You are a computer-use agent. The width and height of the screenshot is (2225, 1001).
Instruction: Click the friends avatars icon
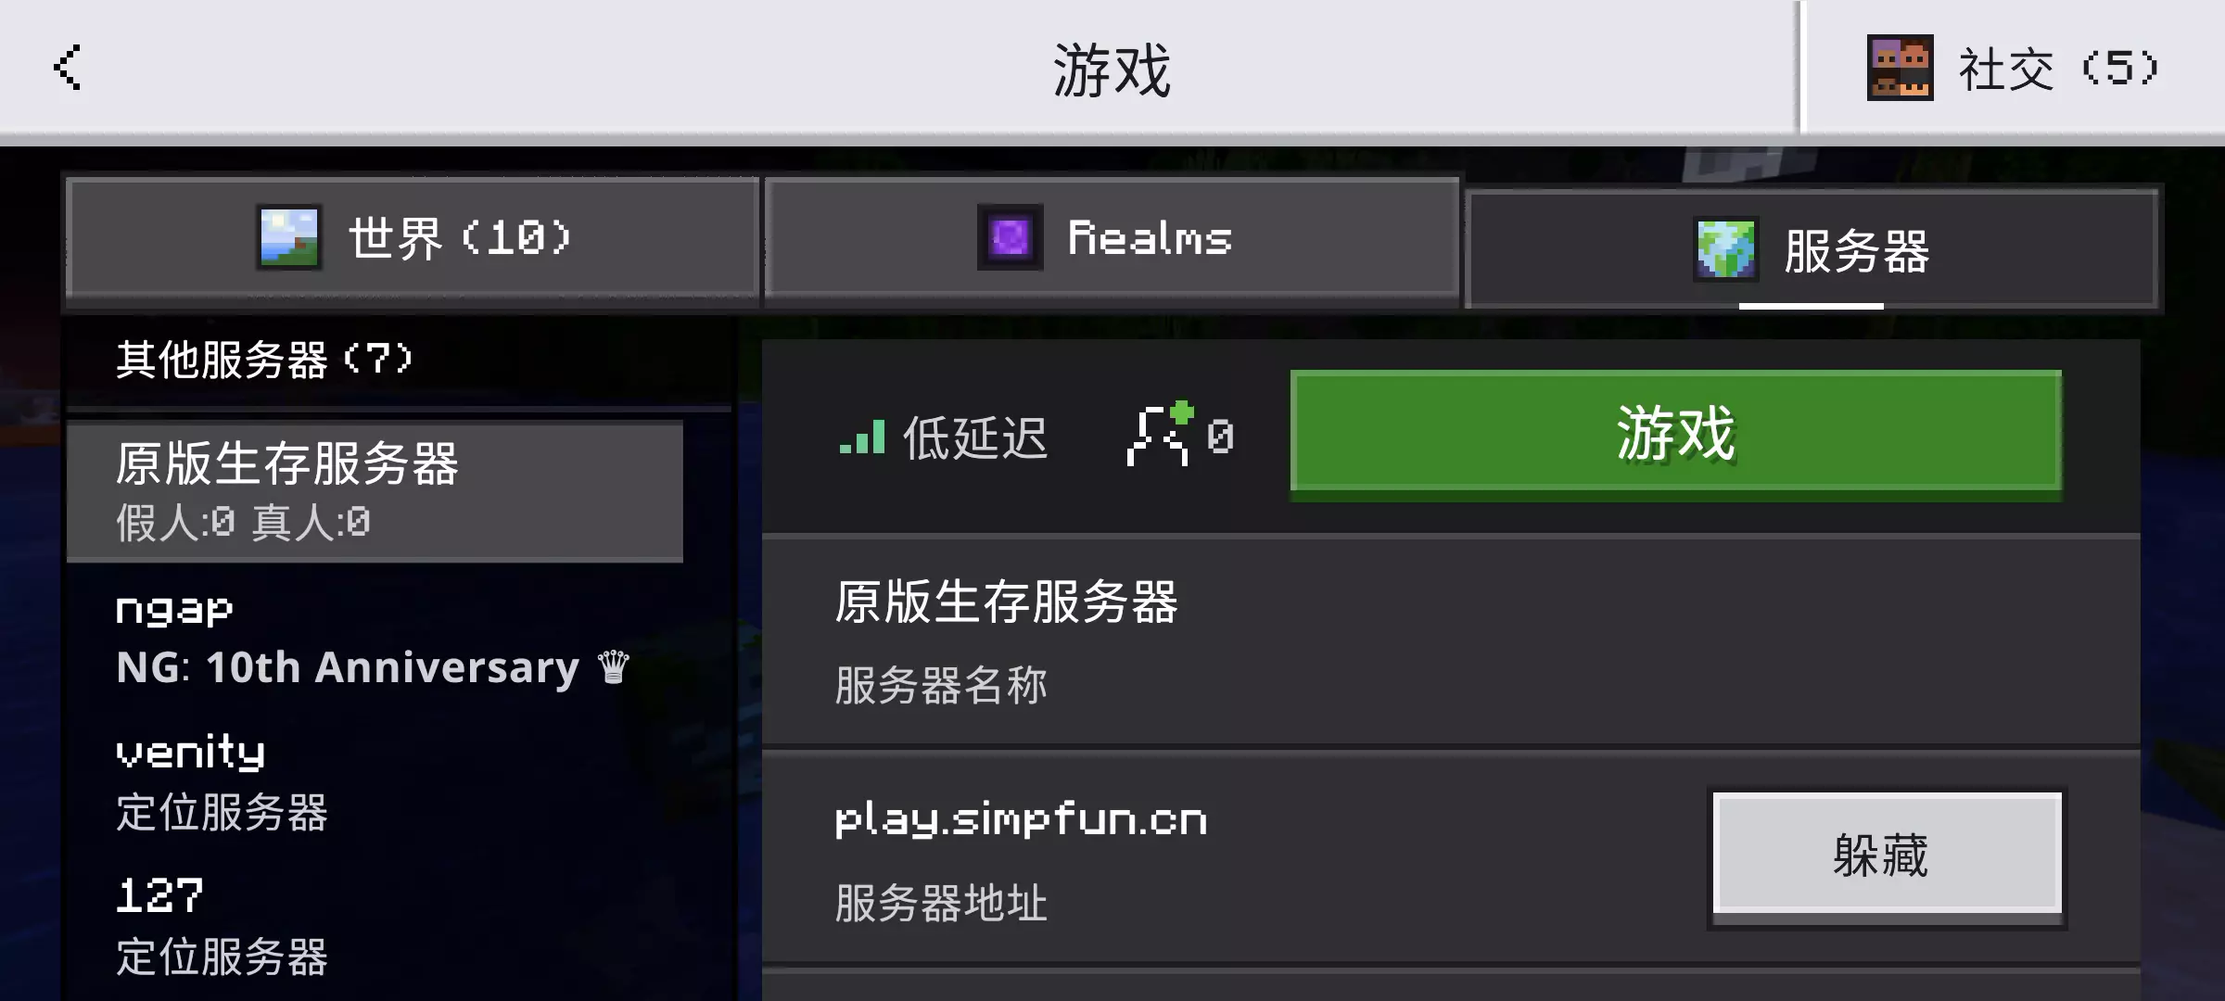(x=1900, y=67)
